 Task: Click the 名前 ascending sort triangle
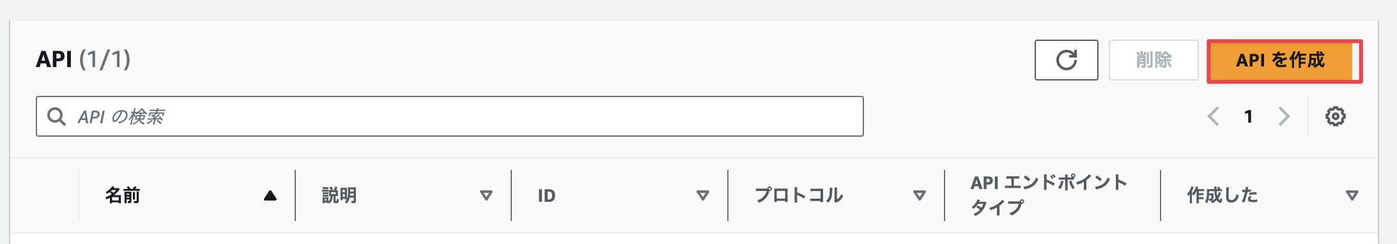pos(270,195)
